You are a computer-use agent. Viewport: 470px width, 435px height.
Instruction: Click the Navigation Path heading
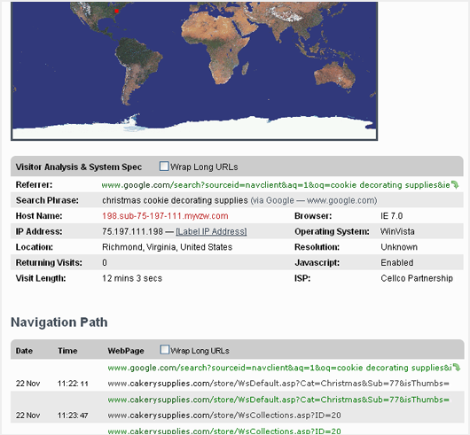59,322
